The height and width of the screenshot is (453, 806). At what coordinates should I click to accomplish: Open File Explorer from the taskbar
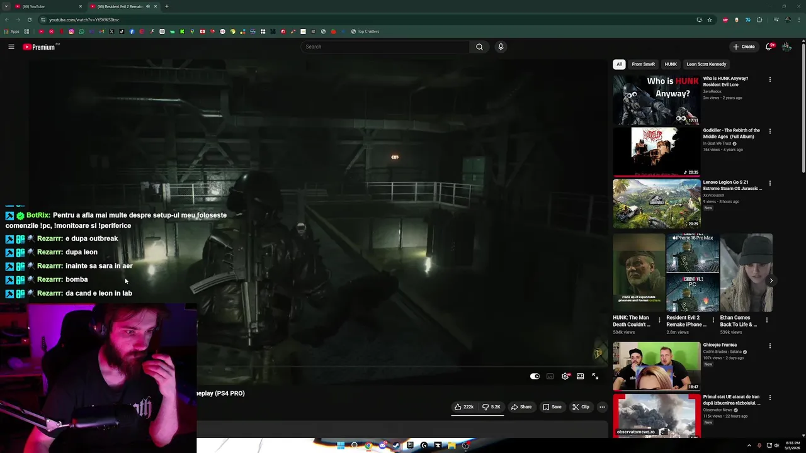tap(451, 445)
